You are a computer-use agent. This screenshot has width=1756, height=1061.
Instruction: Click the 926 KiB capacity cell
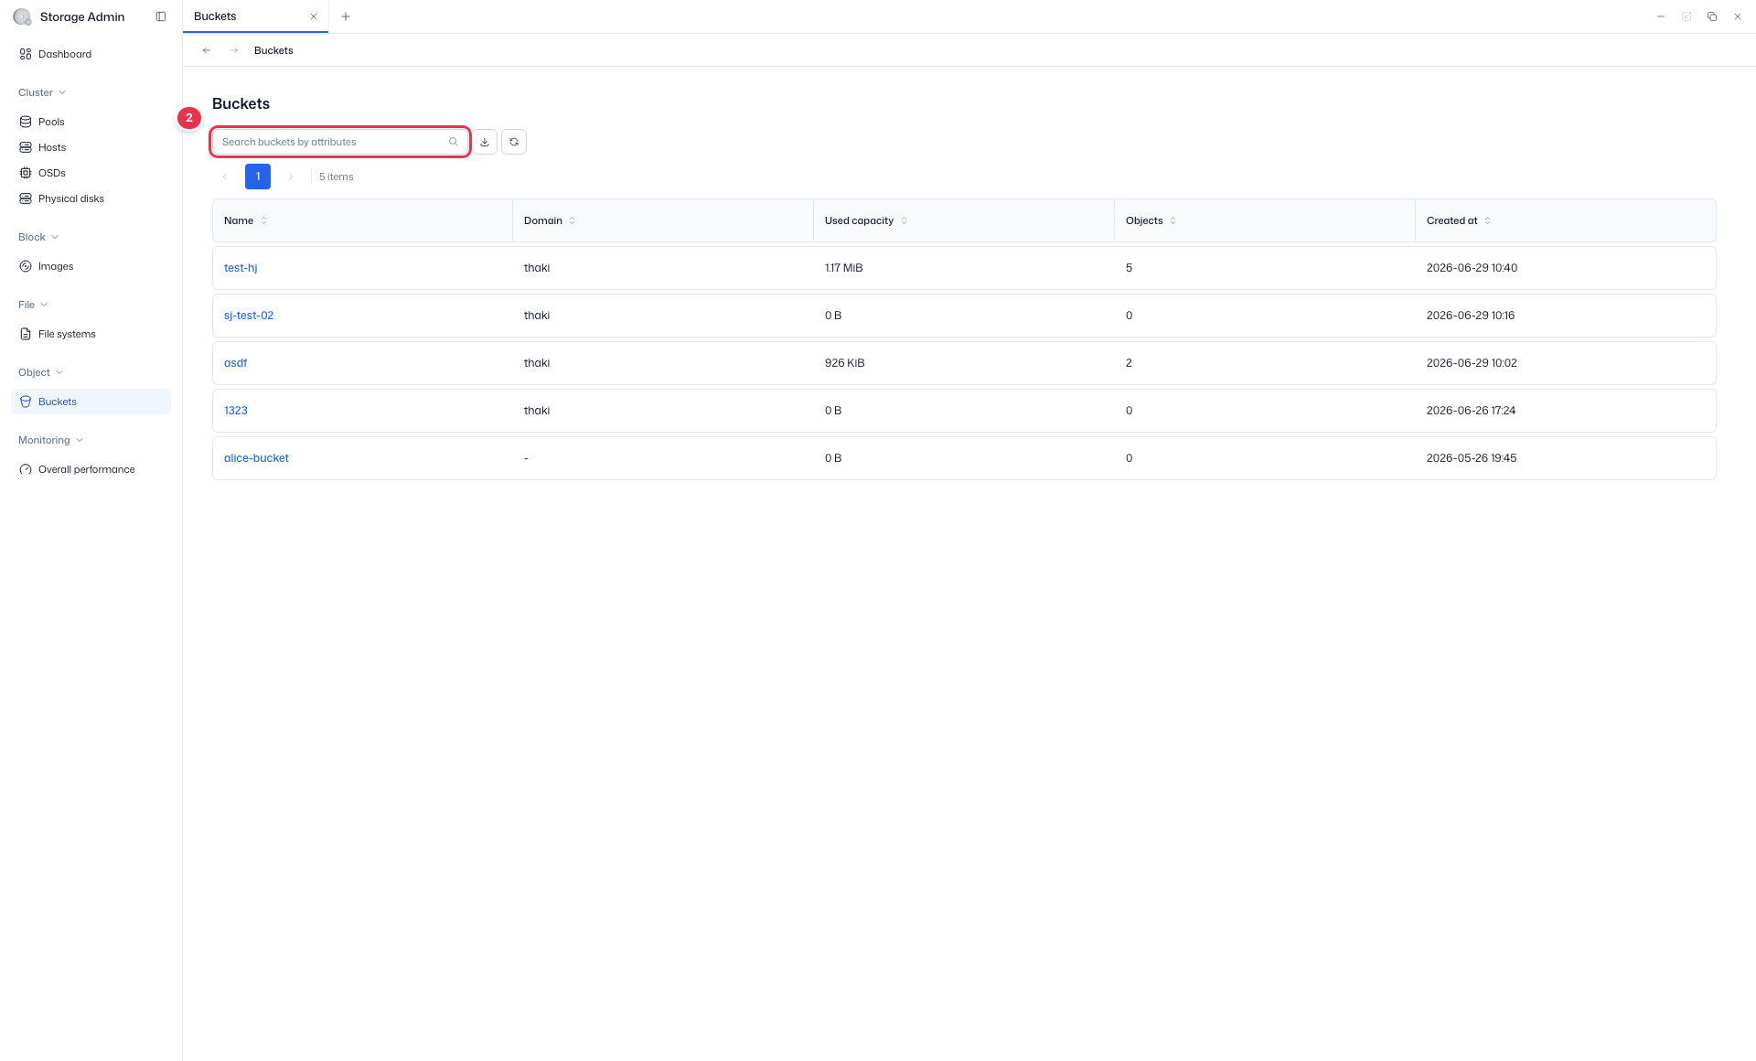click(x=844, y=363)
